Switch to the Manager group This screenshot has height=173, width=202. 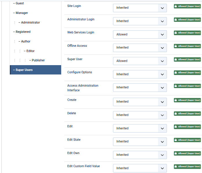(x=22, y=13)
